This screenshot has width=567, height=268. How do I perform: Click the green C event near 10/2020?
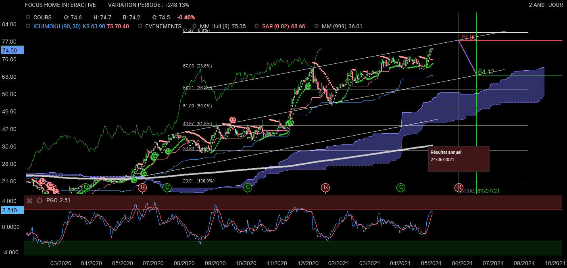(x=248, y=187)
